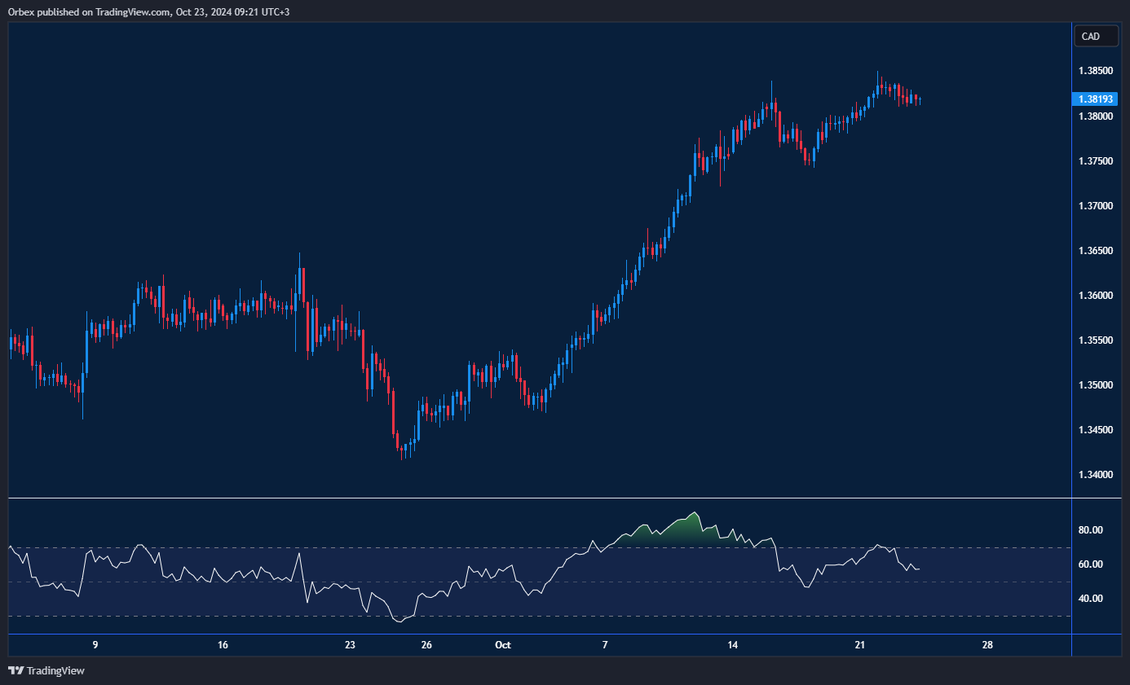Screen dimensions: 1130x685
Task: Click the 40.00 RSI scale label
Action: click(1090, 599)
